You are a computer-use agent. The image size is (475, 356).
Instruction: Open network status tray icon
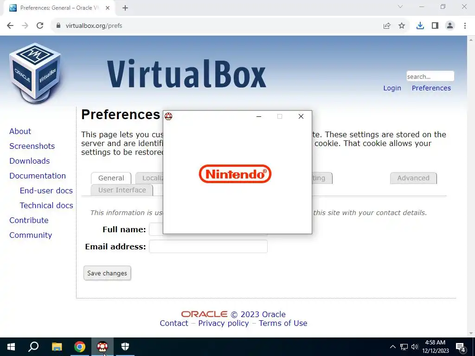click(x=404, y=347)
